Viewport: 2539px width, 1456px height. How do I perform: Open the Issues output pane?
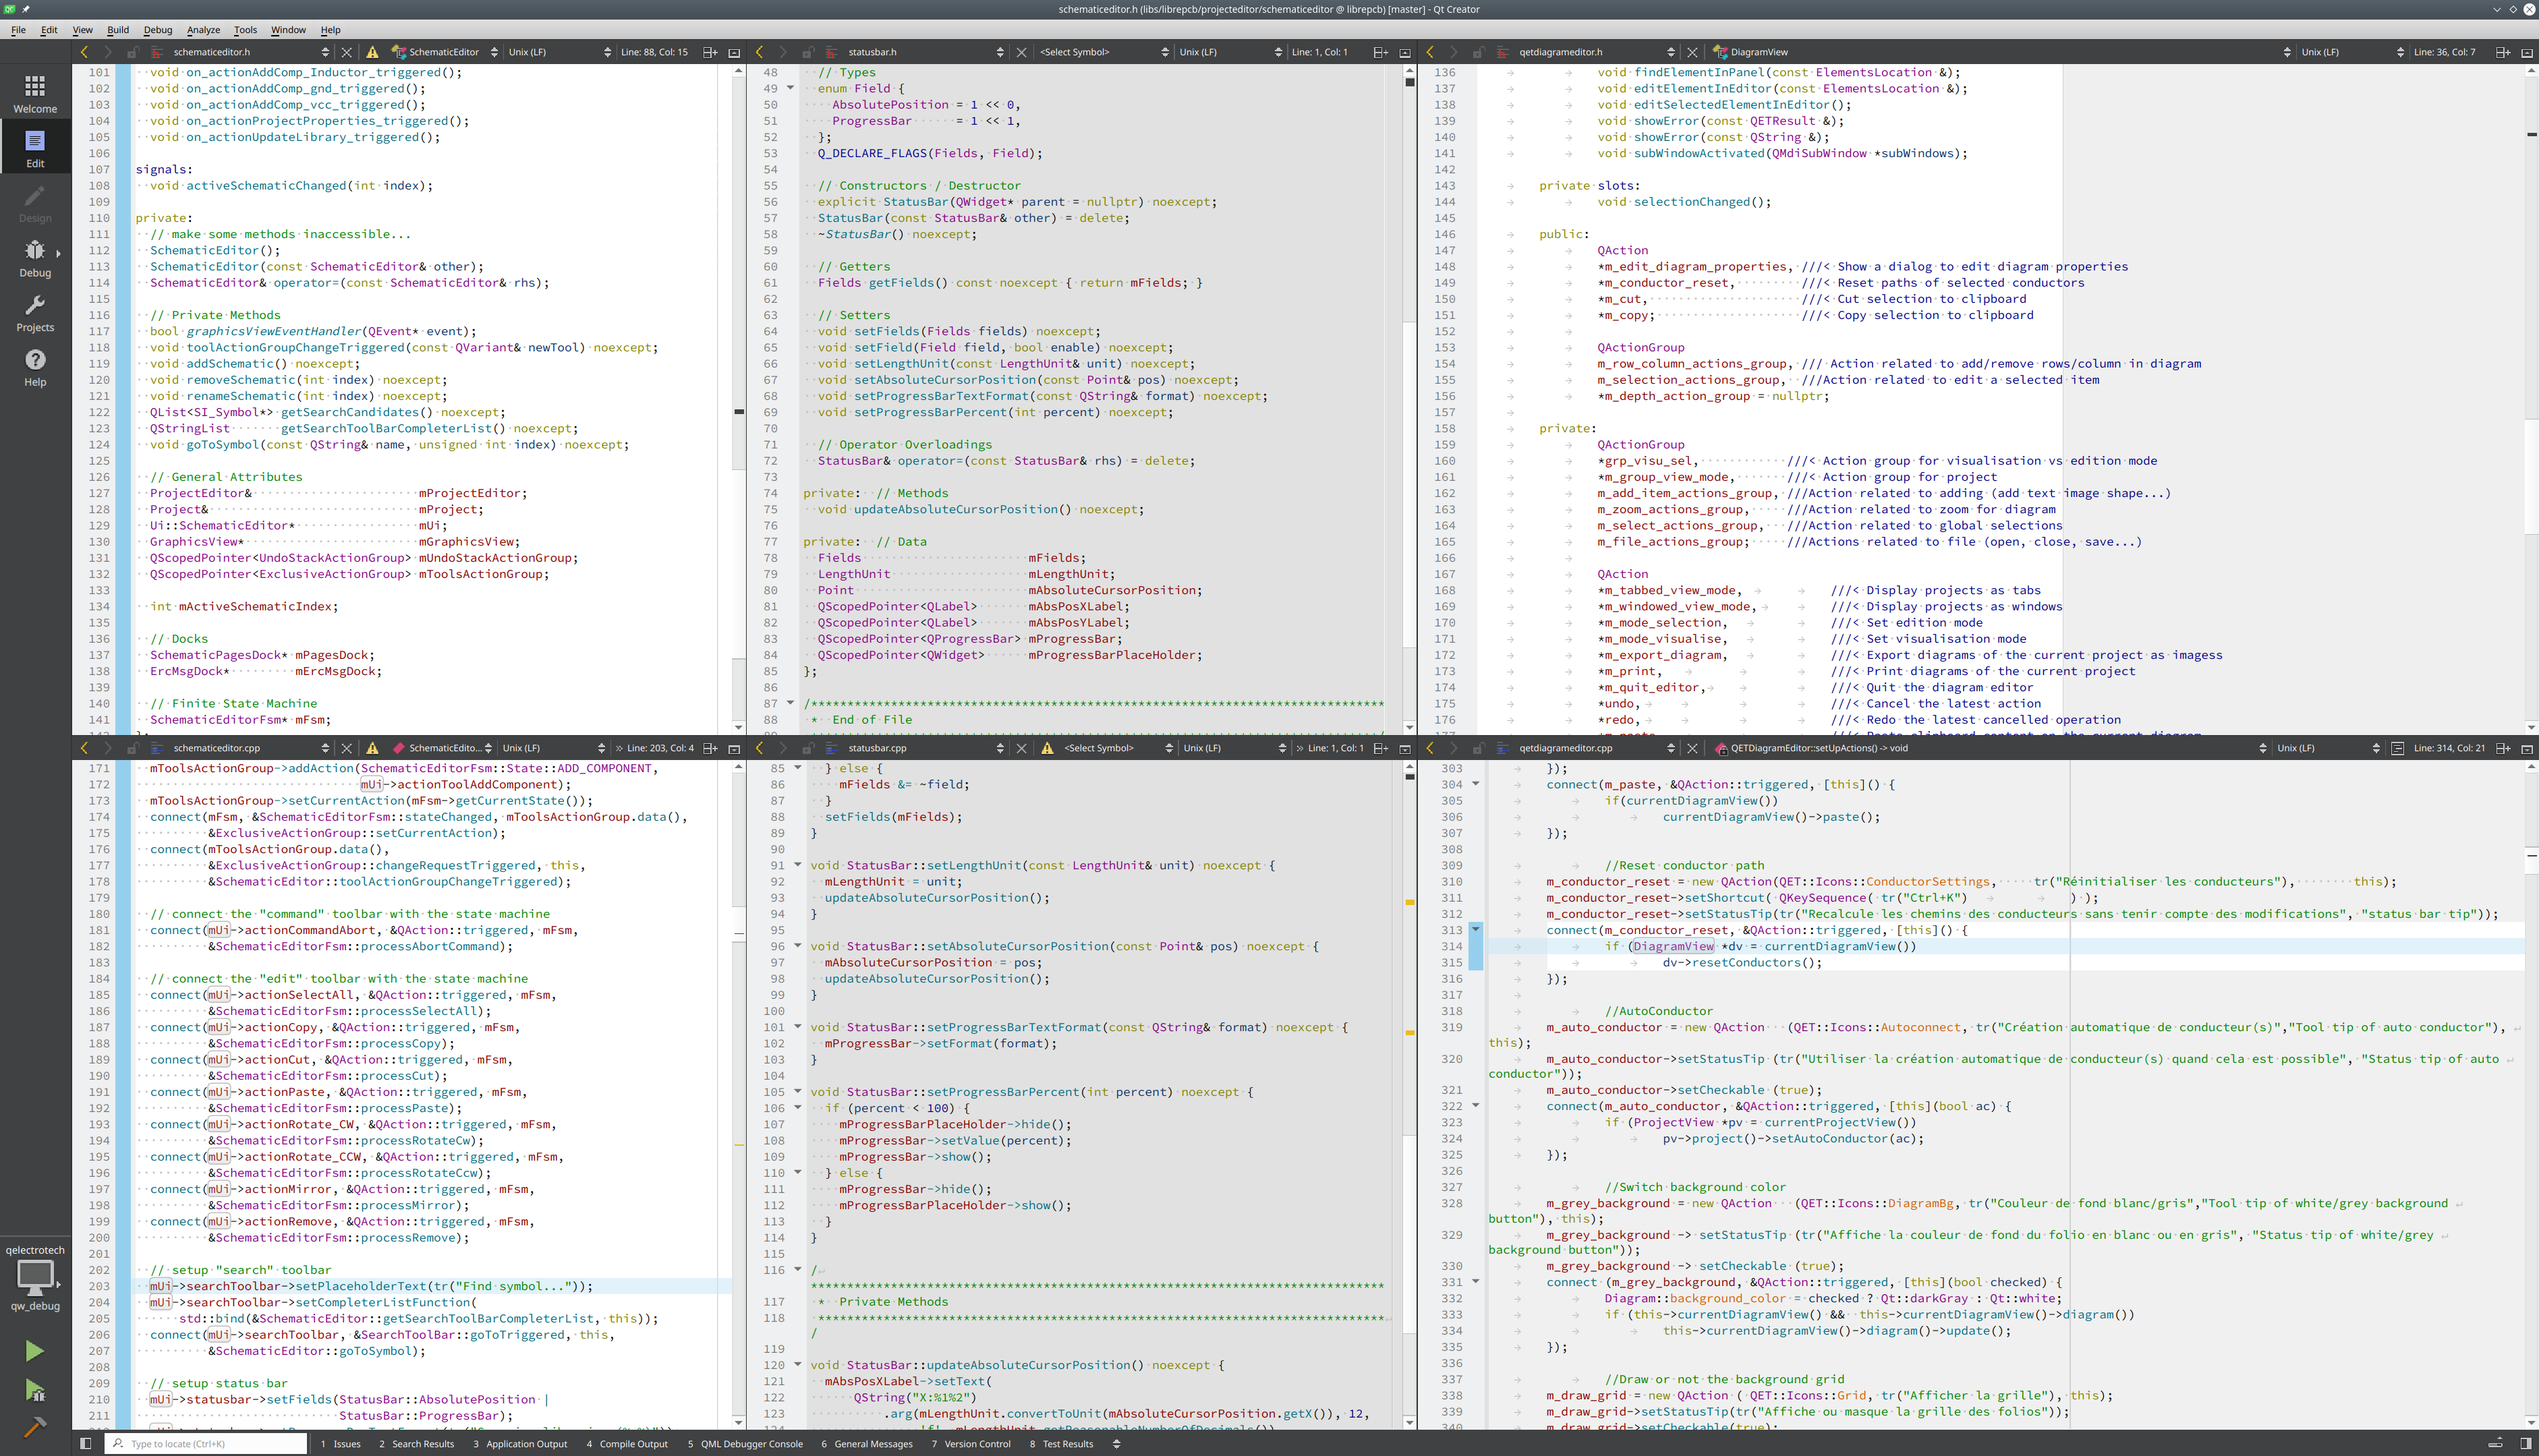pyautogui.click(x=340, y=1443)
